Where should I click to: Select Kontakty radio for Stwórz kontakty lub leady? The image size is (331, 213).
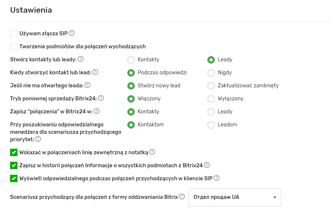(131, 59)
